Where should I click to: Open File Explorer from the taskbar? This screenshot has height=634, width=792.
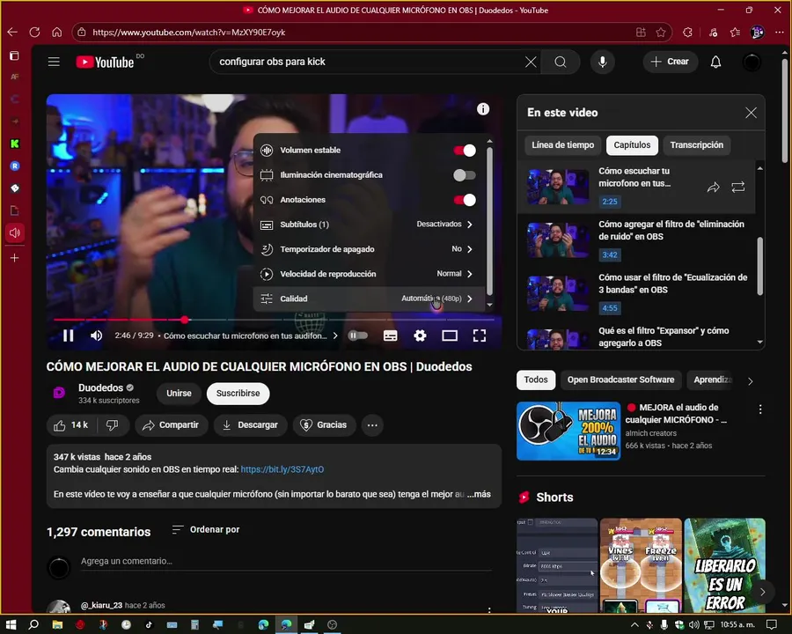pyautogui.click(x=57, y=625)
